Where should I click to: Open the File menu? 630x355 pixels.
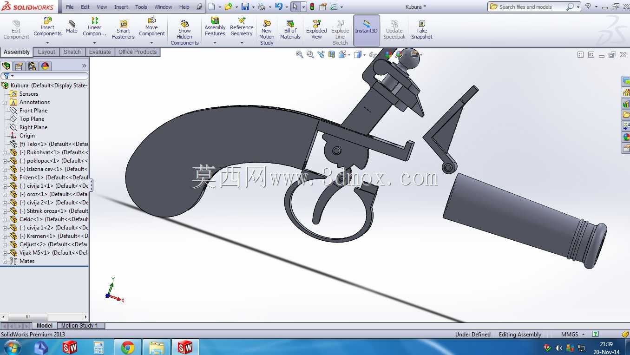coord(70,7)
